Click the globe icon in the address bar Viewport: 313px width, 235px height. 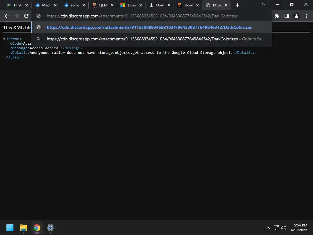point(39,16)
